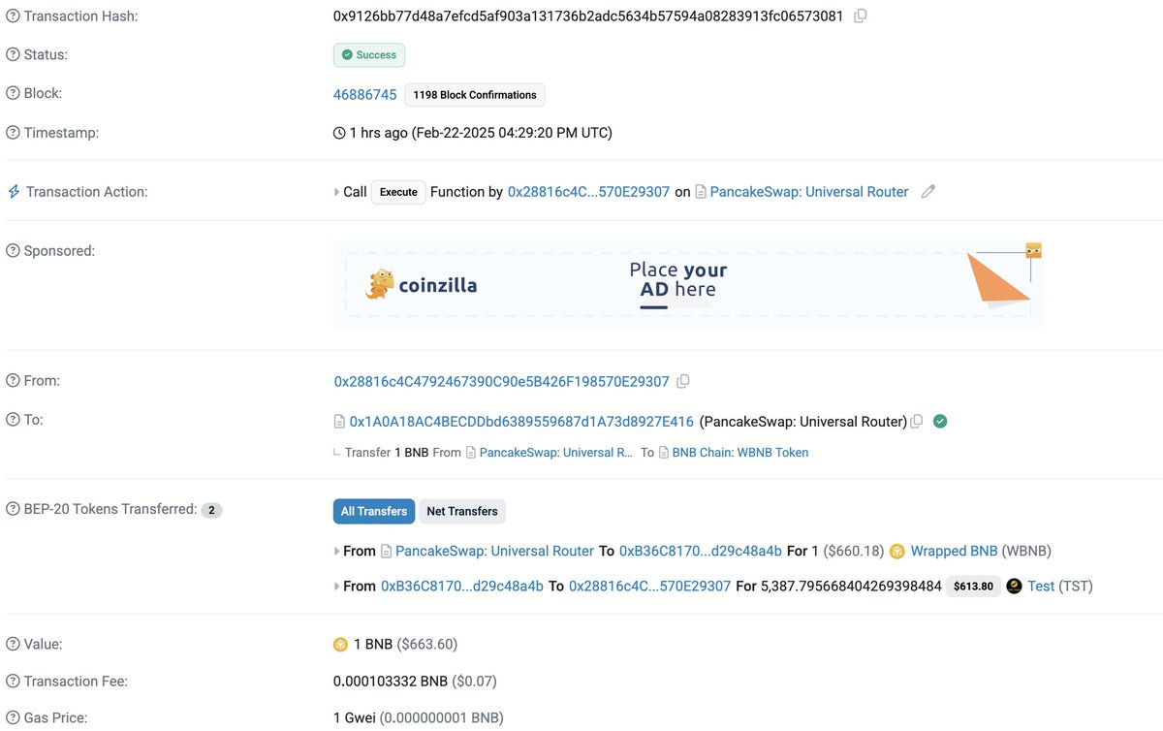Copy the transaction hash to clipboard
Screen dimensions: 1163x731
point(860,16)
